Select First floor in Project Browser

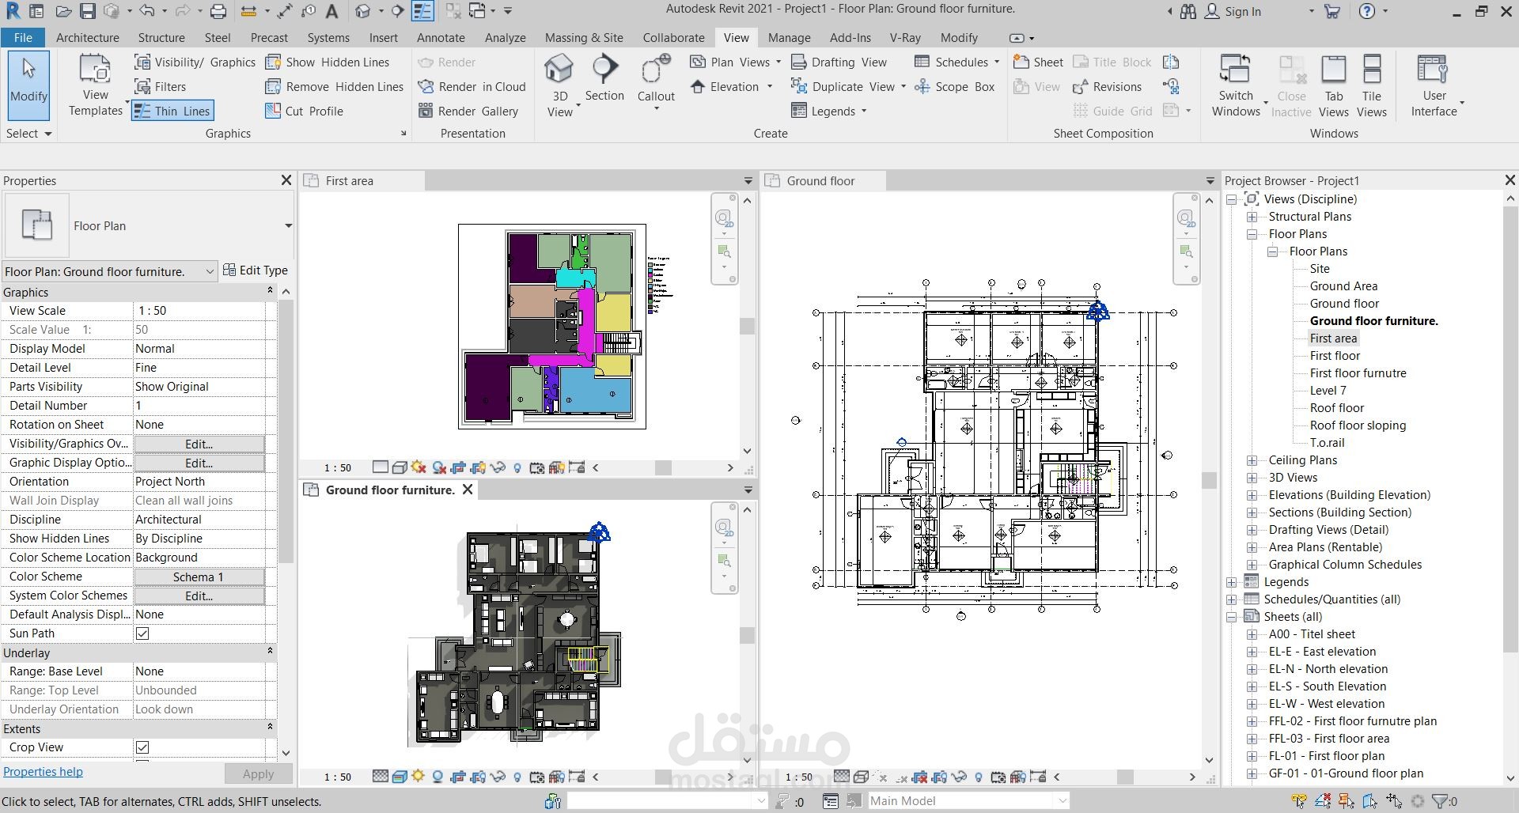coord(1335,356)
